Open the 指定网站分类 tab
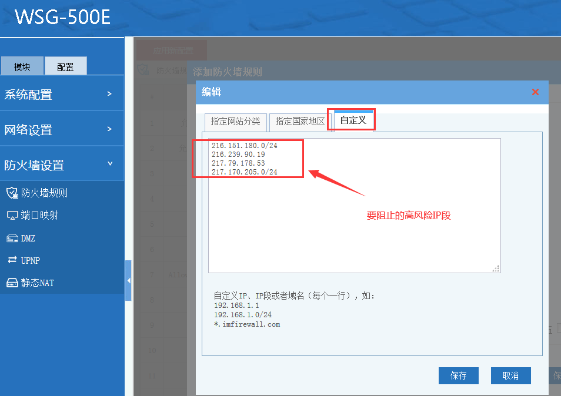561x396 pixels. 235,122
